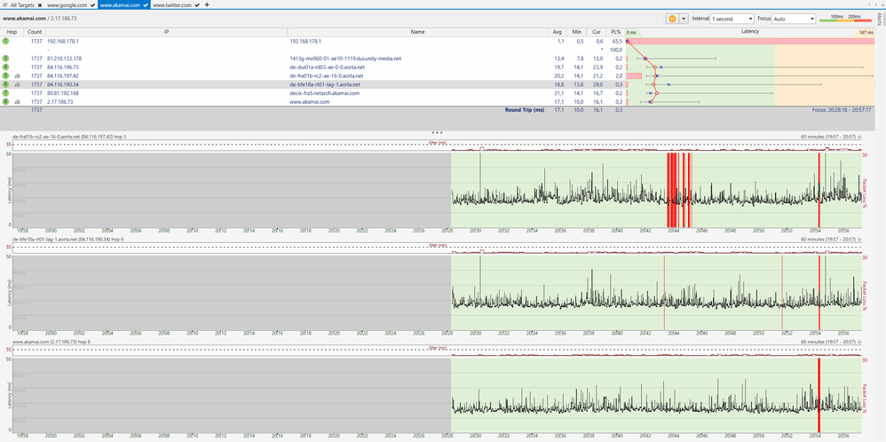Switch to the www.twitter.com target tab
The height and width of the screenshot is (442, 886).
point(174,4)
